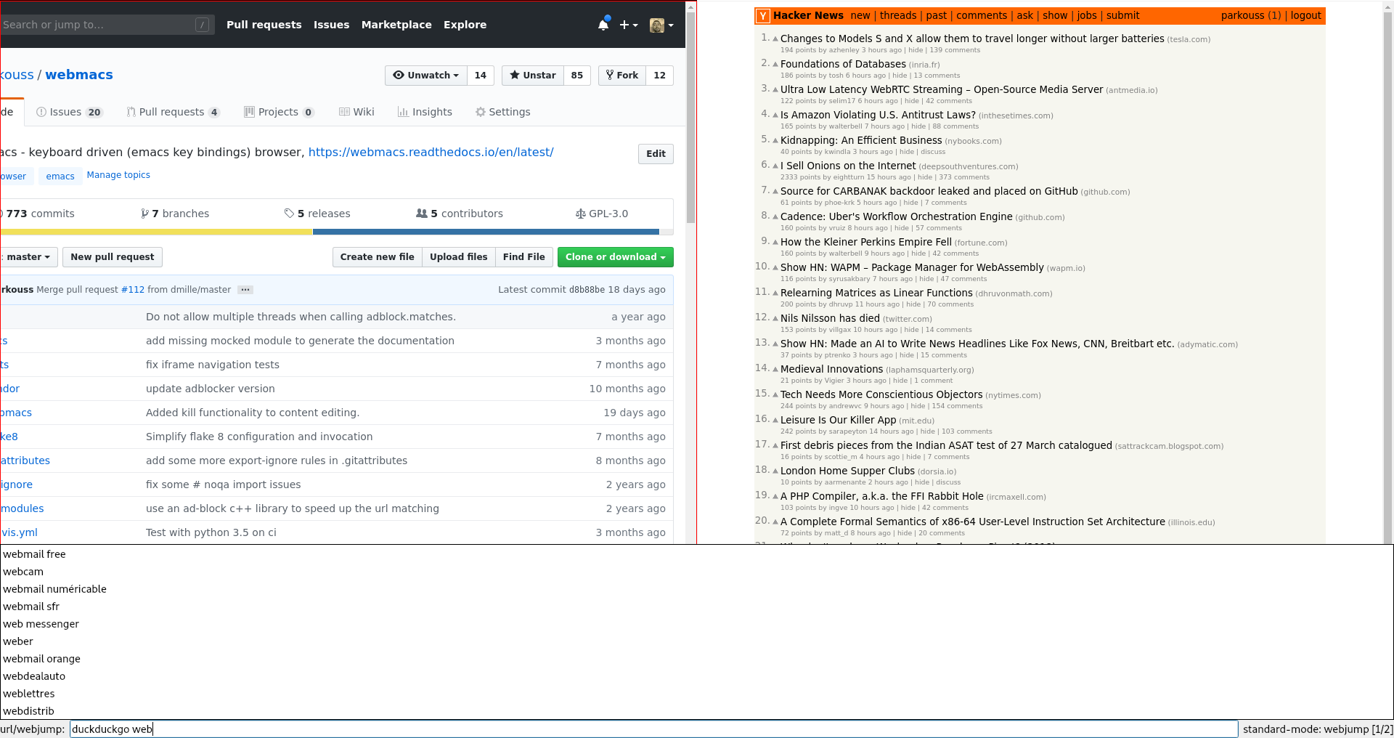Upvote the Cadence Uber Workflow story
1394x738 pixels.
[775, 216]
